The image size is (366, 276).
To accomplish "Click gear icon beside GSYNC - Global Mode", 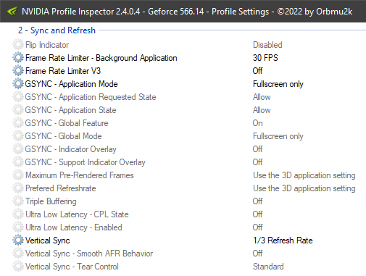I will (x=18, y=136).
